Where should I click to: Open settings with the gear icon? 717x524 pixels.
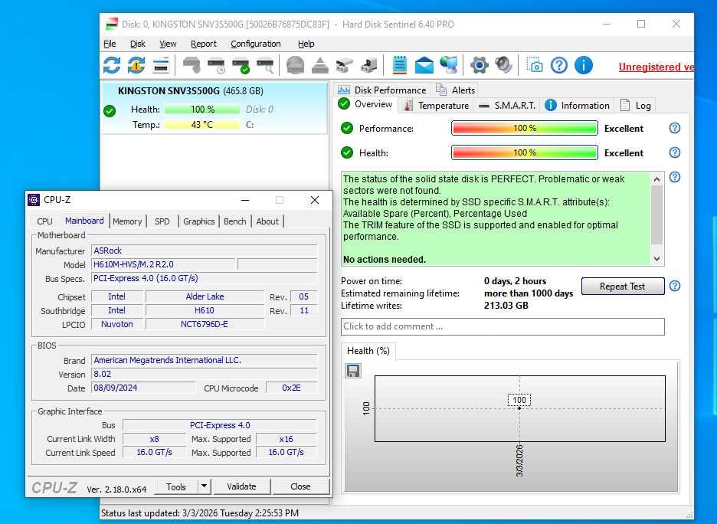(480, 65)
